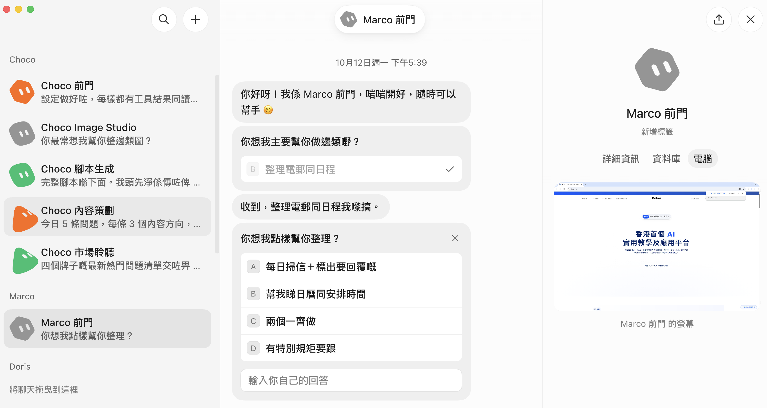Select option C 兩個一齊做
Screen dimensions: 767x408
coord(351,321)
